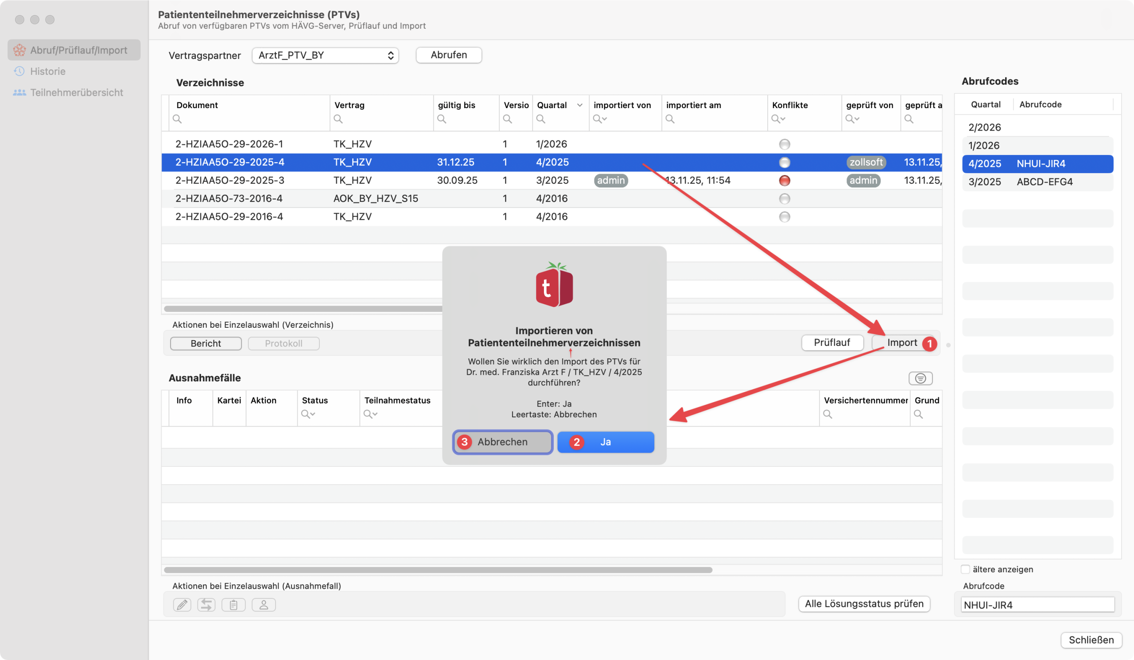Viewport: 1134px width, 660px height.
Task: Click the red conflict indicator in the 3/2025 row
Action: (784, 180)
